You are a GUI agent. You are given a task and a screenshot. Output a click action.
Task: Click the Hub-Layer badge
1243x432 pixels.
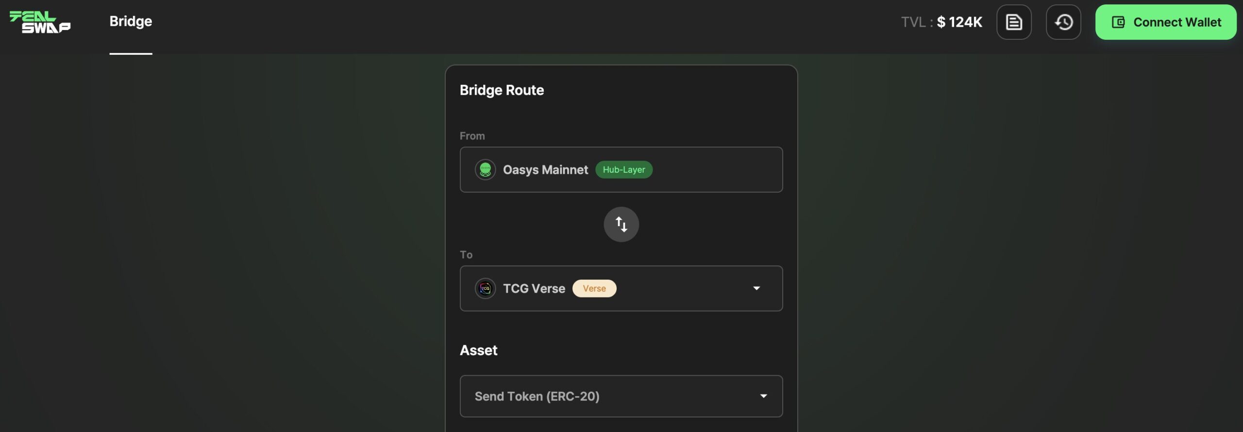(x=624, y=170)
